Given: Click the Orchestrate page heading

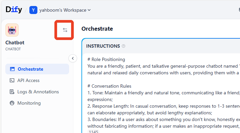Looking at the screenshot, I should pos(97,29).
